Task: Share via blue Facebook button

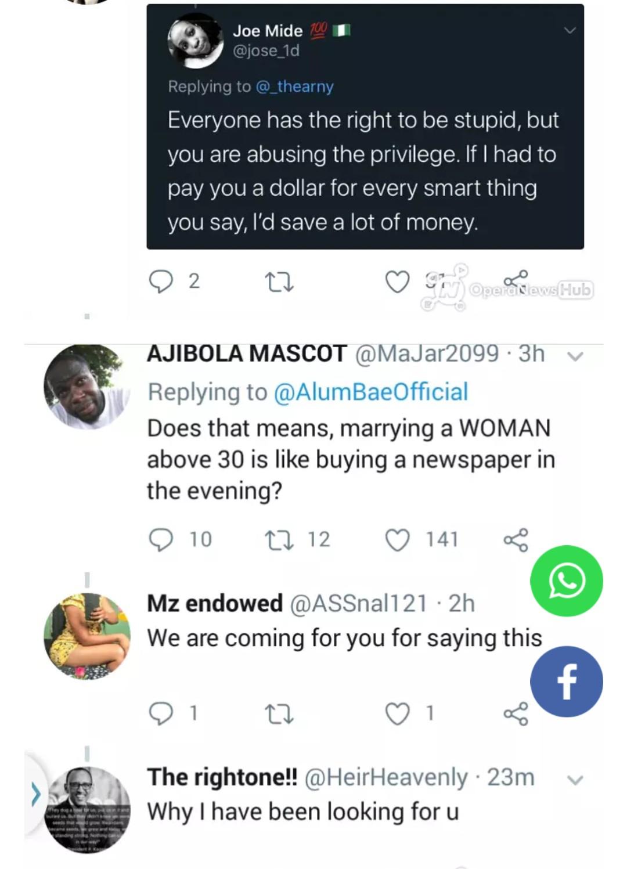Action: point(567,682)
